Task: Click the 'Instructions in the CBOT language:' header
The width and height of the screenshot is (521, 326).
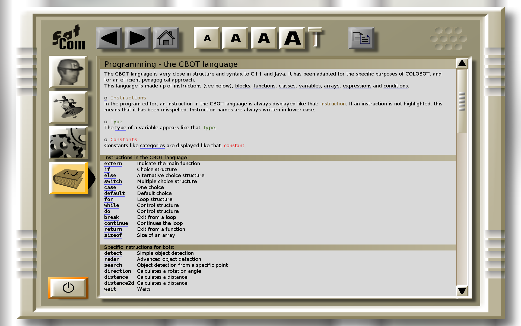Action: pos(146,158)
